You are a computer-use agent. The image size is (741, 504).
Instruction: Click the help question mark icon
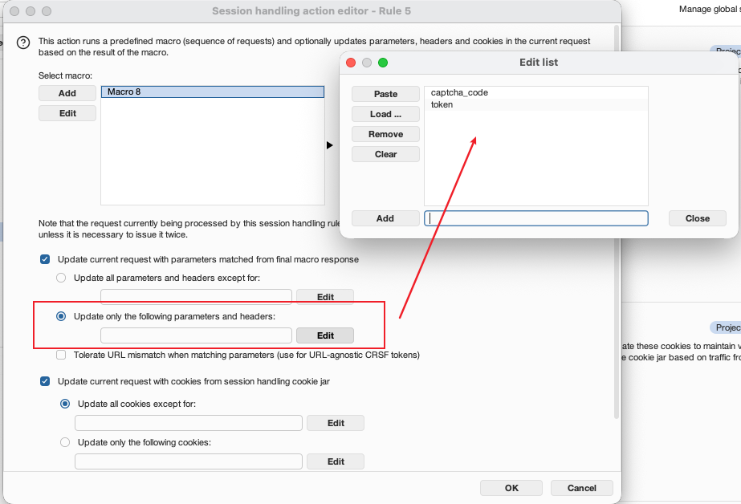click(x=23, y=43)
